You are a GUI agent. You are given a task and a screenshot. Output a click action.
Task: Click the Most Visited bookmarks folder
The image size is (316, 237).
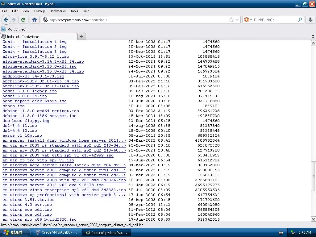pyautogui.click(x=13, y=29)
